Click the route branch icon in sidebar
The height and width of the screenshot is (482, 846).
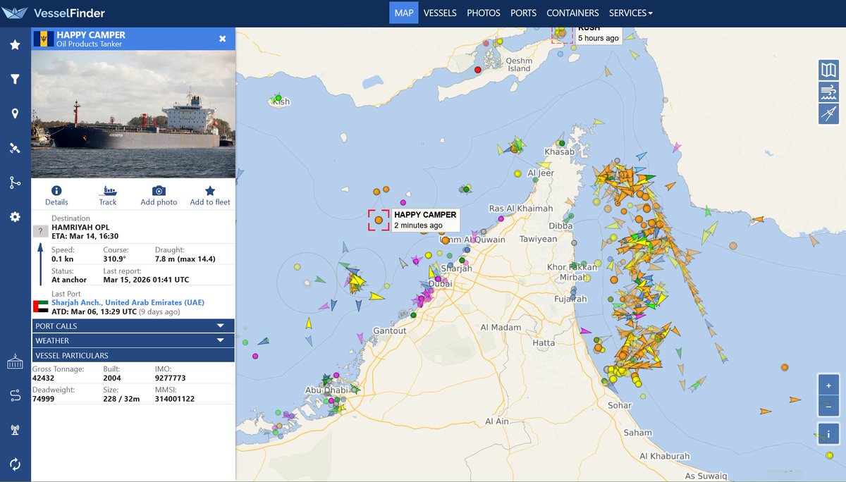click(x=15, y=183)
